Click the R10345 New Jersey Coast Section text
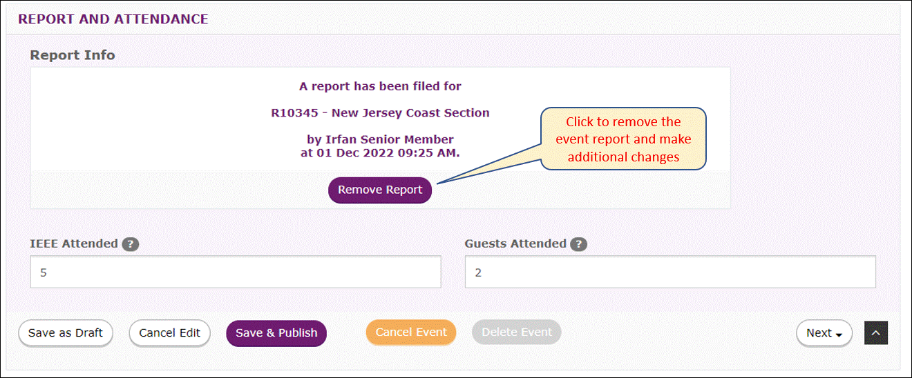 380,113
